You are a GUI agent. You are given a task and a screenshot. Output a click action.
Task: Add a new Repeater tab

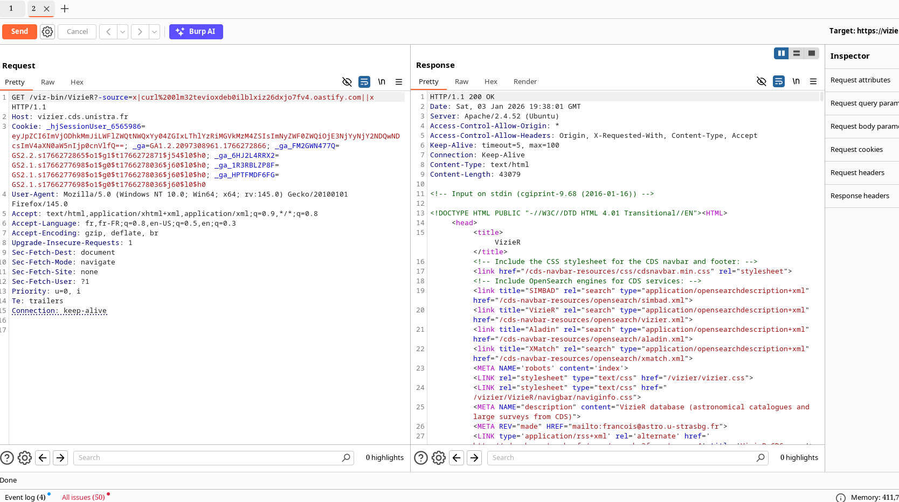(x=65, y=9)
